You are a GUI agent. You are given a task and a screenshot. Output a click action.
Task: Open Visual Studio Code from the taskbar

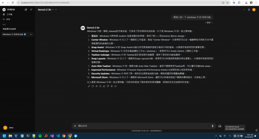tap(58, 136)
